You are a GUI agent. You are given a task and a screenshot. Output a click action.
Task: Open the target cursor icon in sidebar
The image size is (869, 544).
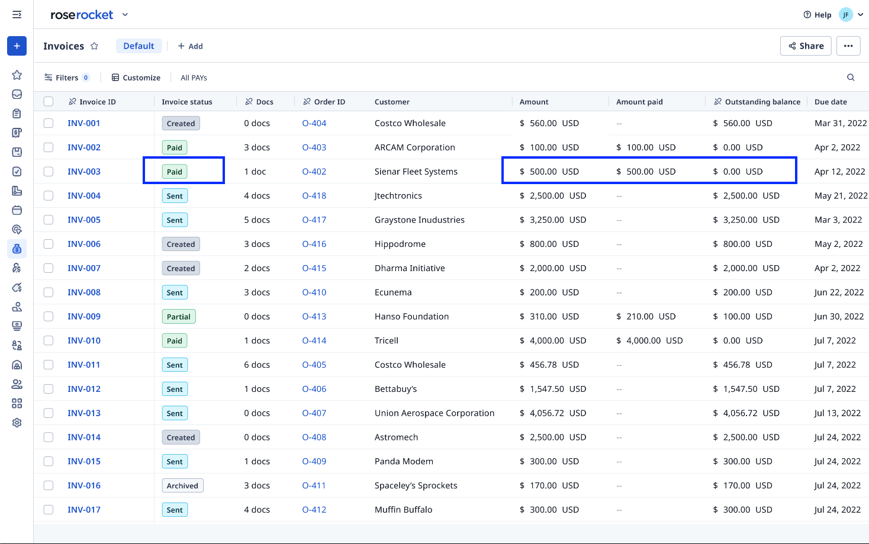(17, 229)
